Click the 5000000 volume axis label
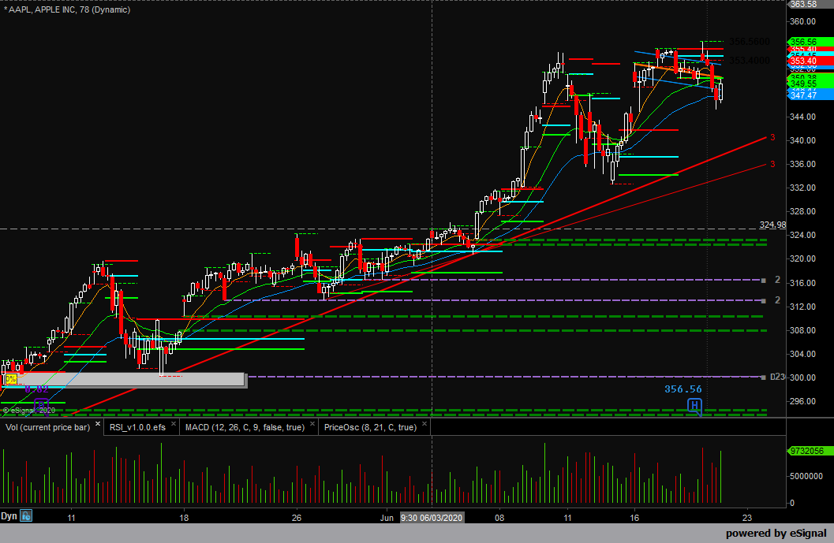 pyautogui.click(x=806, y=476)
